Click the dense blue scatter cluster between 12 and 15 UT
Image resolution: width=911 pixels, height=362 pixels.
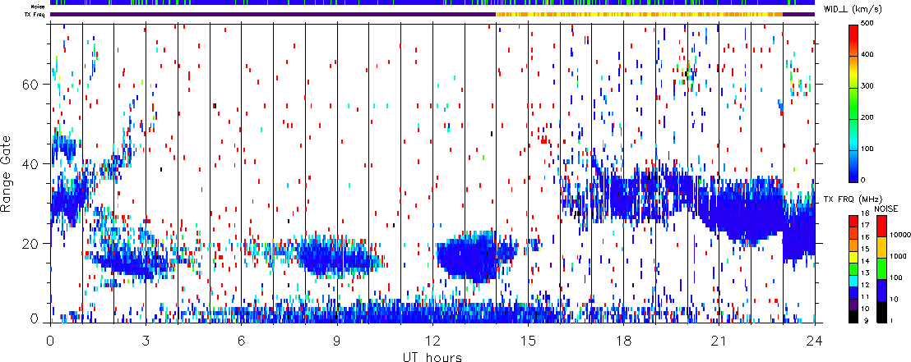pyautogui.click(x=473, y=256)
